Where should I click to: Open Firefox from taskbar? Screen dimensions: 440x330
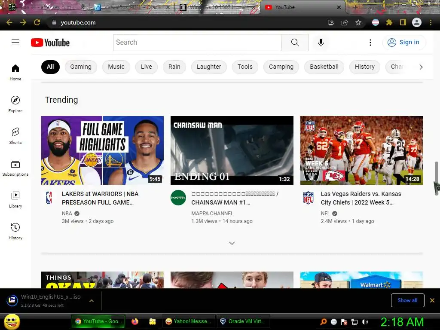135,321
